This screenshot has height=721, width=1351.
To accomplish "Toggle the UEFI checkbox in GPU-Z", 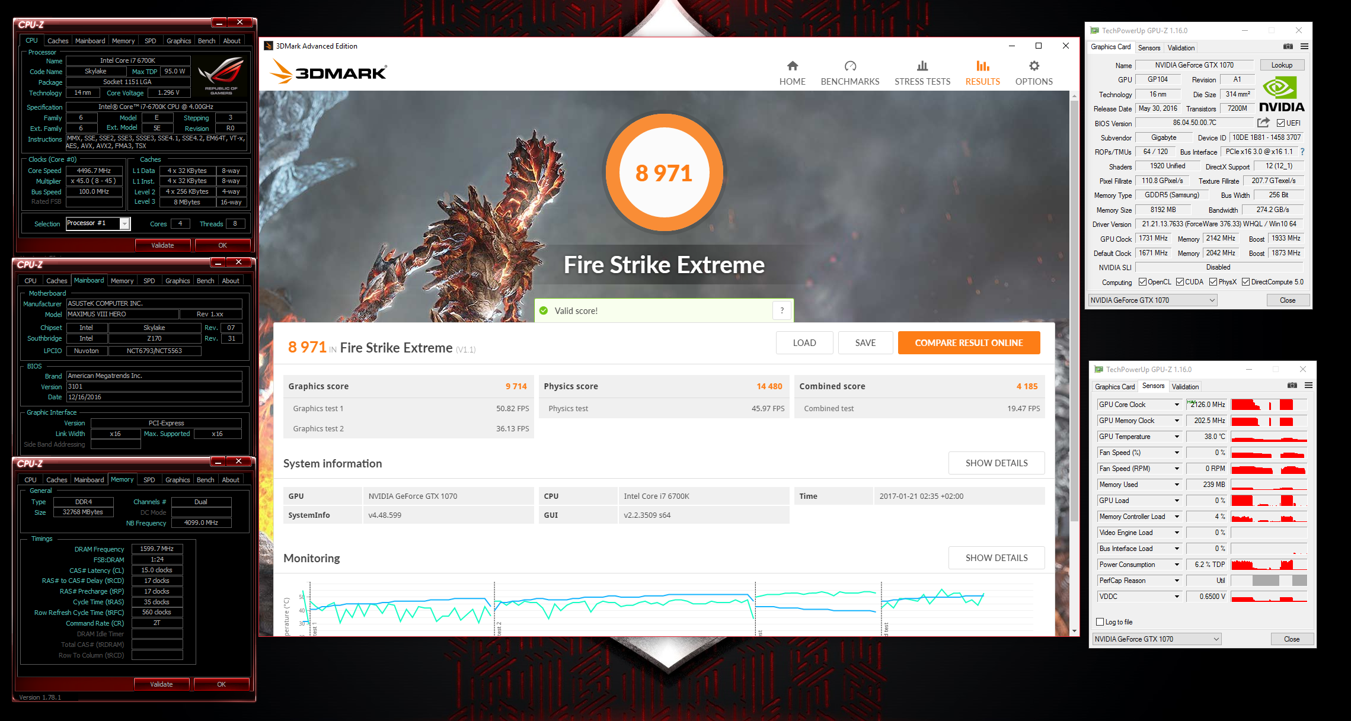I will (x=1281, y=123).
